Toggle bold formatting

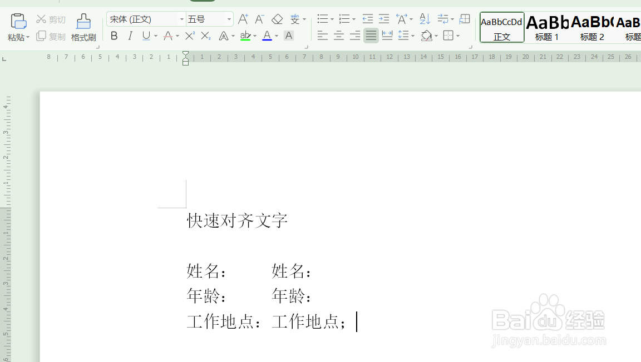coord(114,36)
